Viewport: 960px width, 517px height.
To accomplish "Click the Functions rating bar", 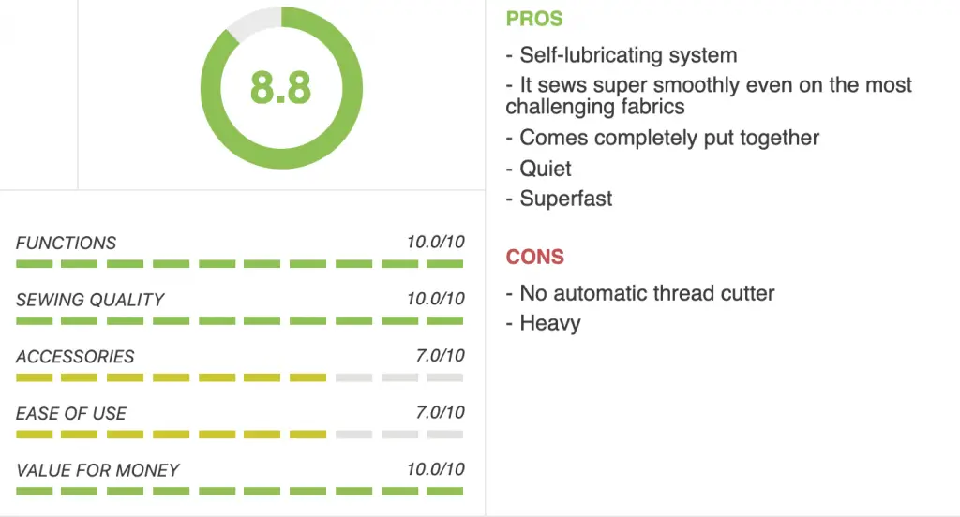I will click(x=239, y=264).
